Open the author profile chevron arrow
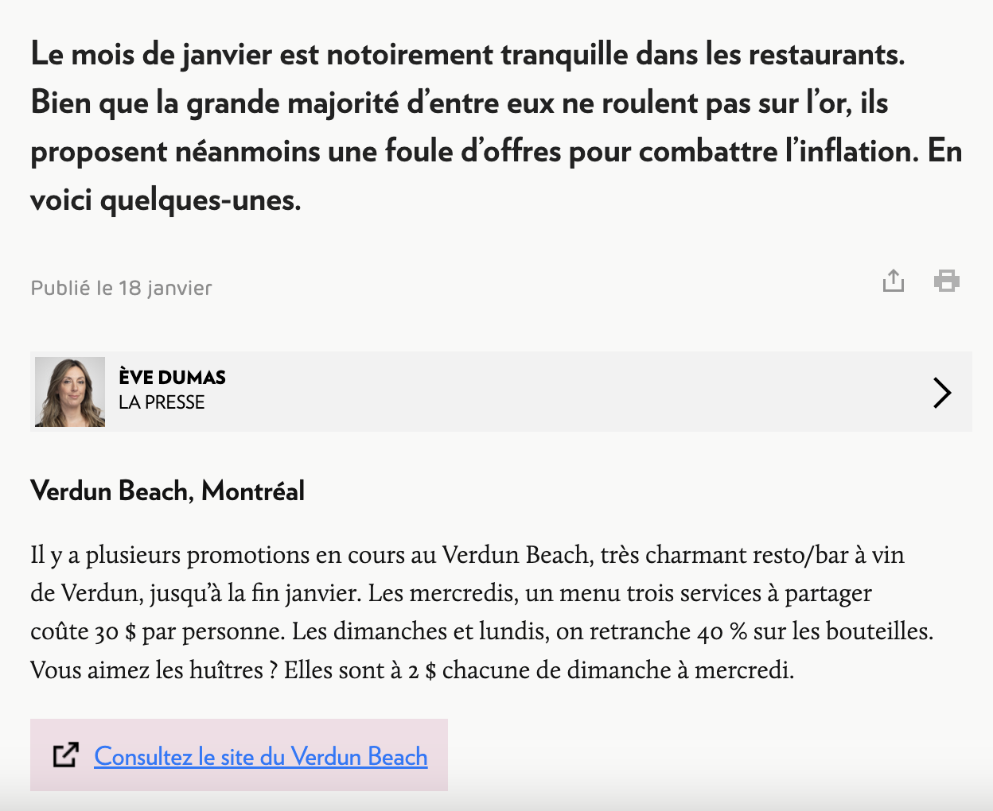The image size is (993, 811). coord(942,392)
